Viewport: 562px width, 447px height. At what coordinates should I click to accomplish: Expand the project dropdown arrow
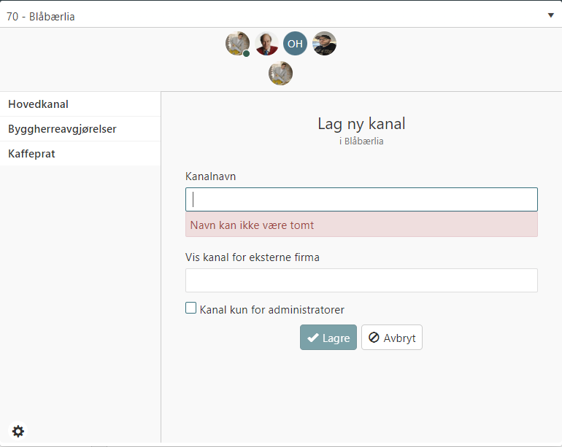[x=550, y=15]
